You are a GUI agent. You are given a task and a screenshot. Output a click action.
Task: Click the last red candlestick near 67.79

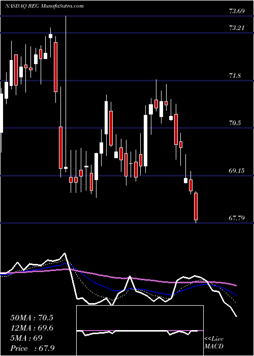(x=196, y=206)
